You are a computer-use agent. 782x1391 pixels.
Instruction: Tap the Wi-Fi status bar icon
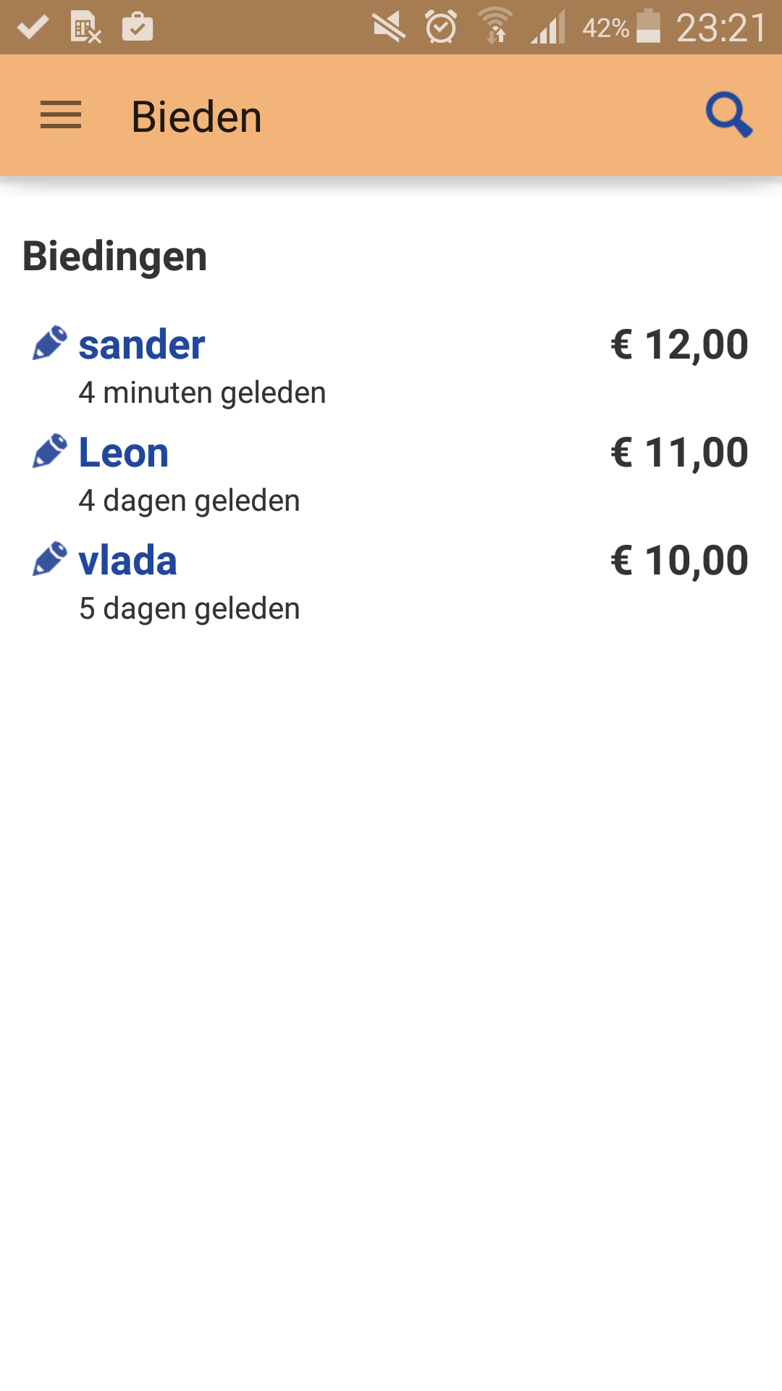click(x=495, y=28)
